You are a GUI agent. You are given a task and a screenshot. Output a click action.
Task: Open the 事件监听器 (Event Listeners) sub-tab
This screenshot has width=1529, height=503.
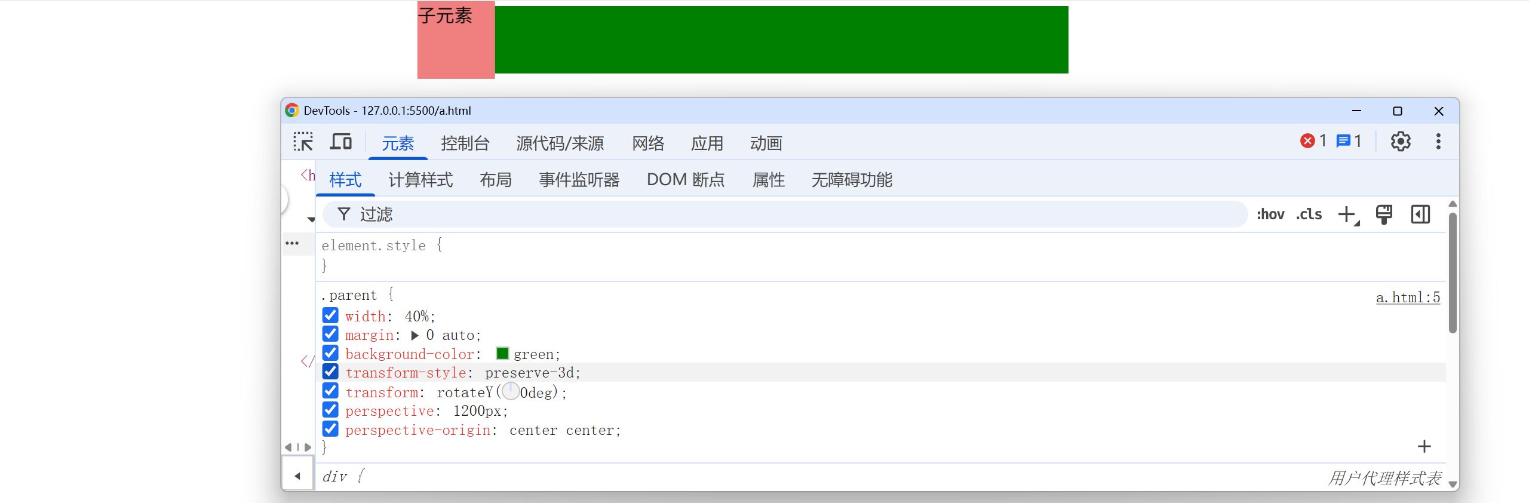click(579, 180)
